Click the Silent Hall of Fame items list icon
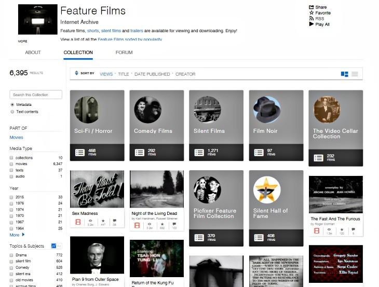The image size is (379, 287). (x=259, y=238)
